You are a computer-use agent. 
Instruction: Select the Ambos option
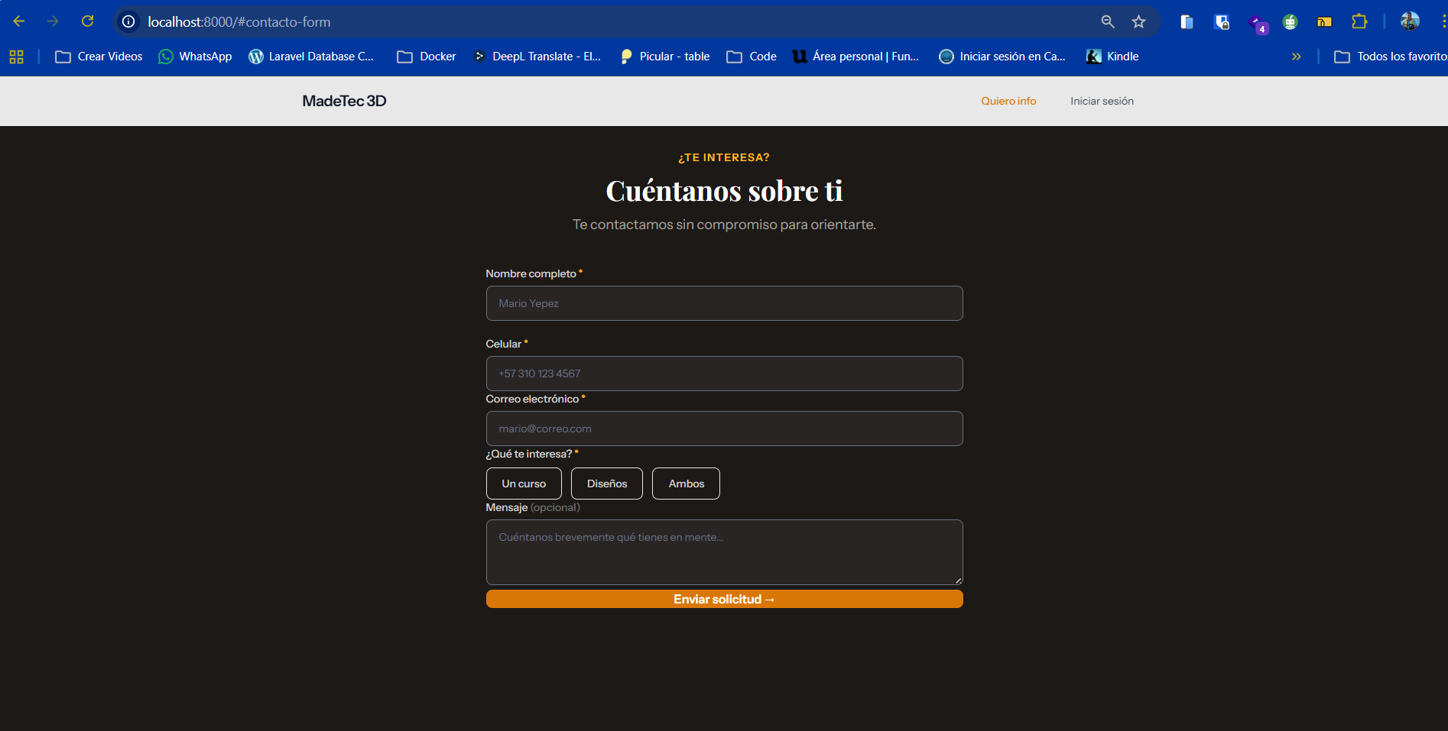click(686, 484)
